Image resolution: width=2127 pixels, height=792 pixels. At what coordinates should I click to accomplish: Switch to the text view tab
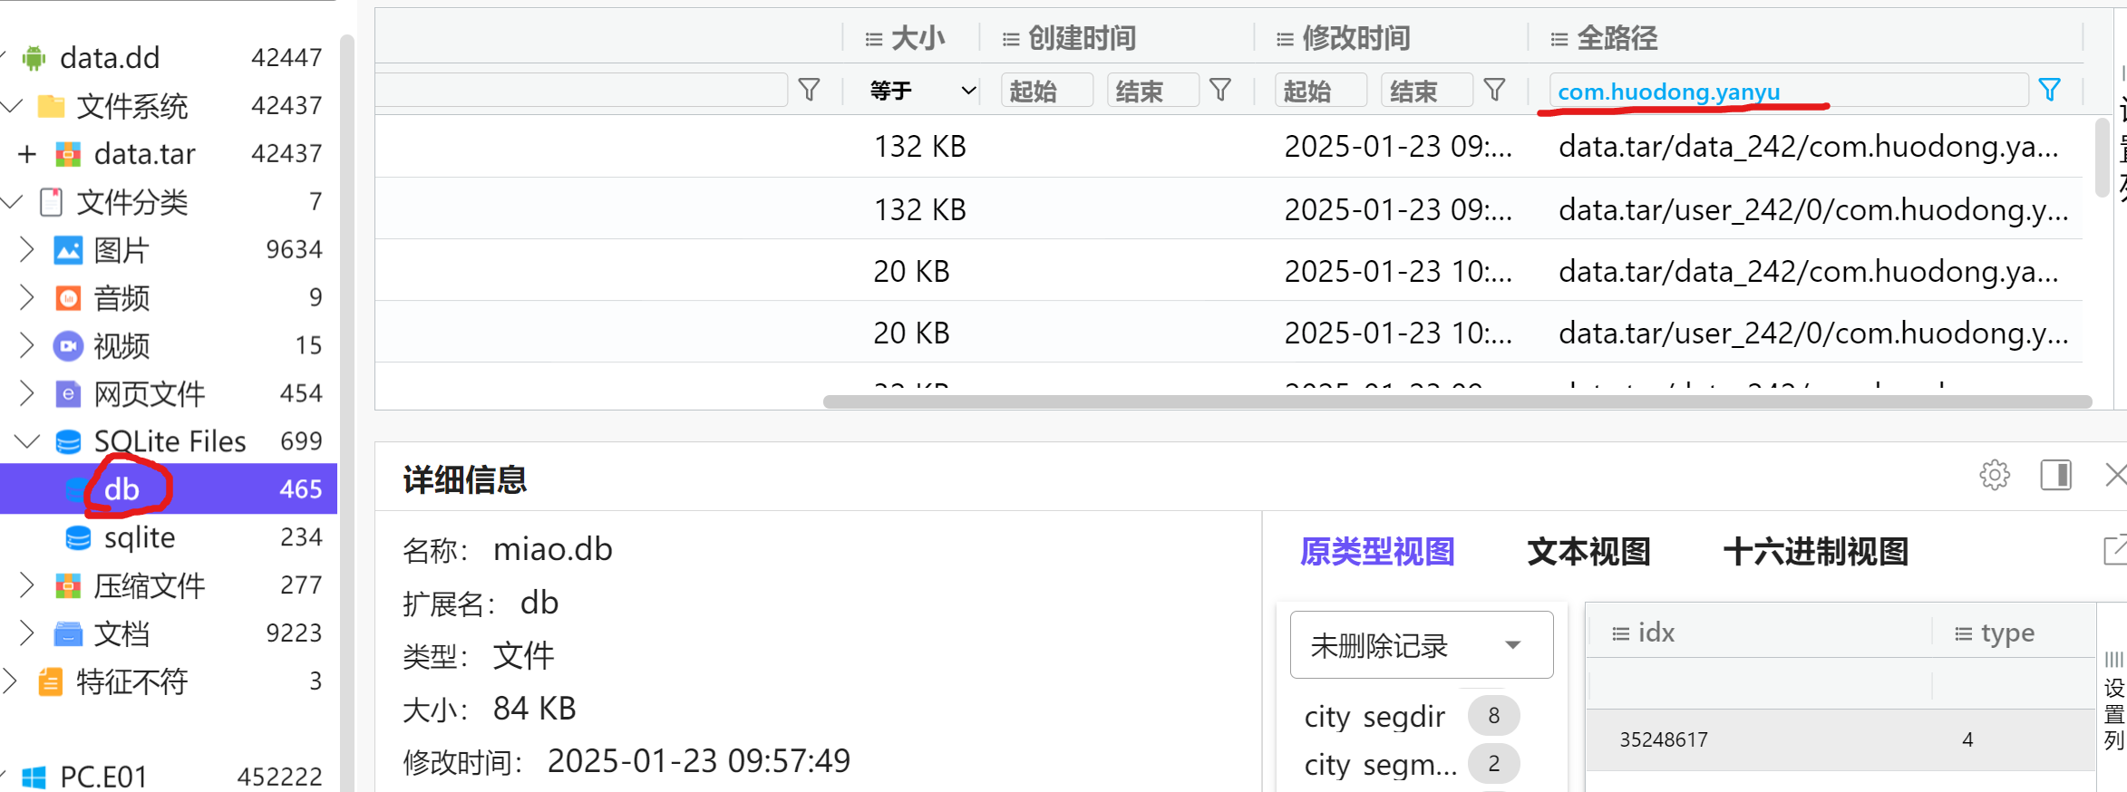[1588, 551]
